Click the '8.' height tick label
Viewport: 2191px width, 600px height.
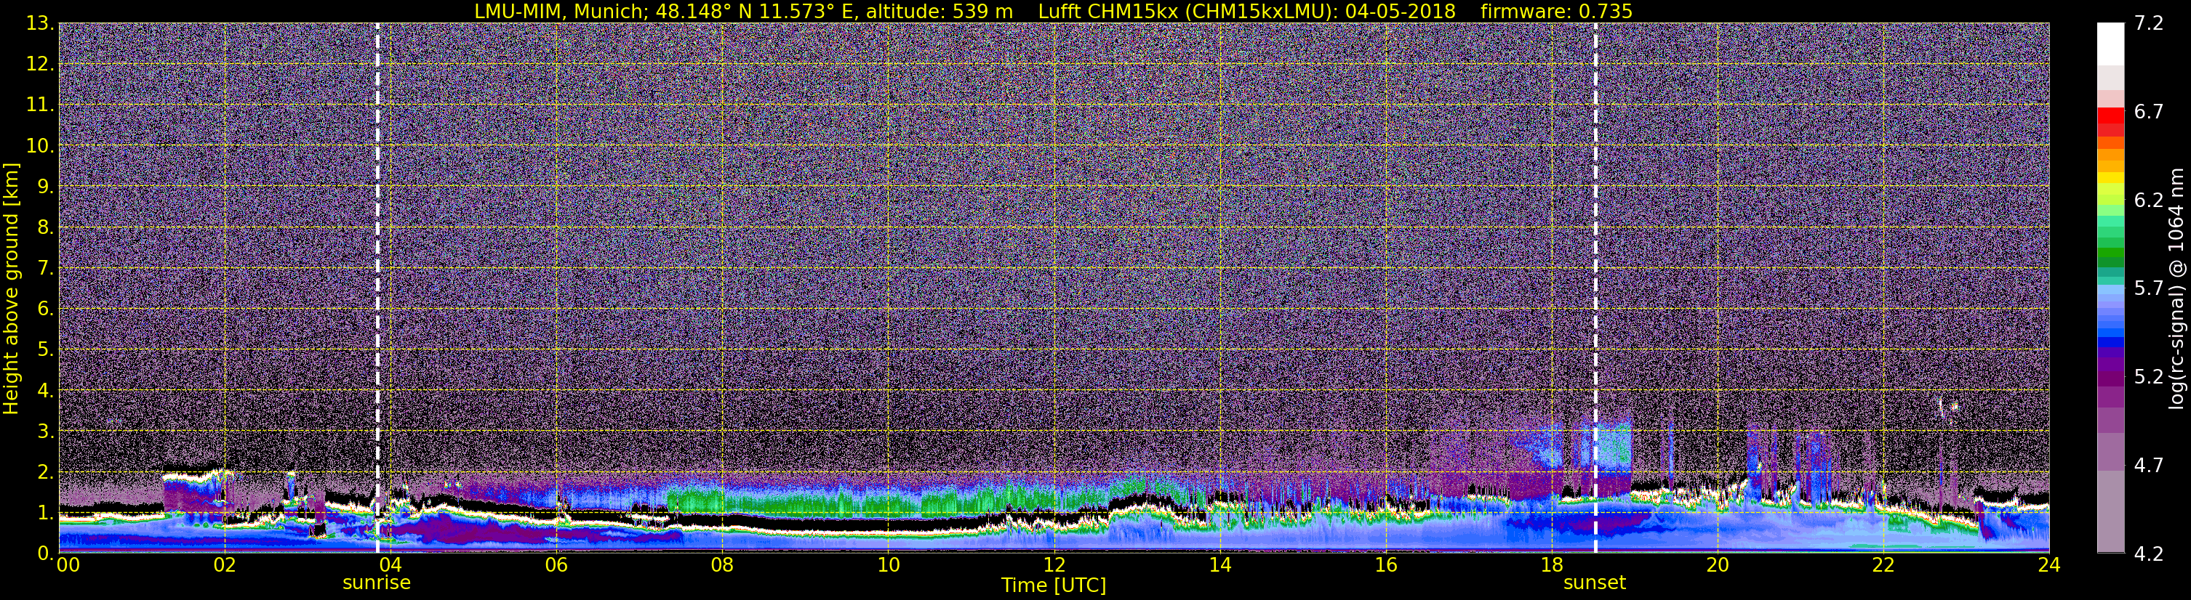coord(45,227)
